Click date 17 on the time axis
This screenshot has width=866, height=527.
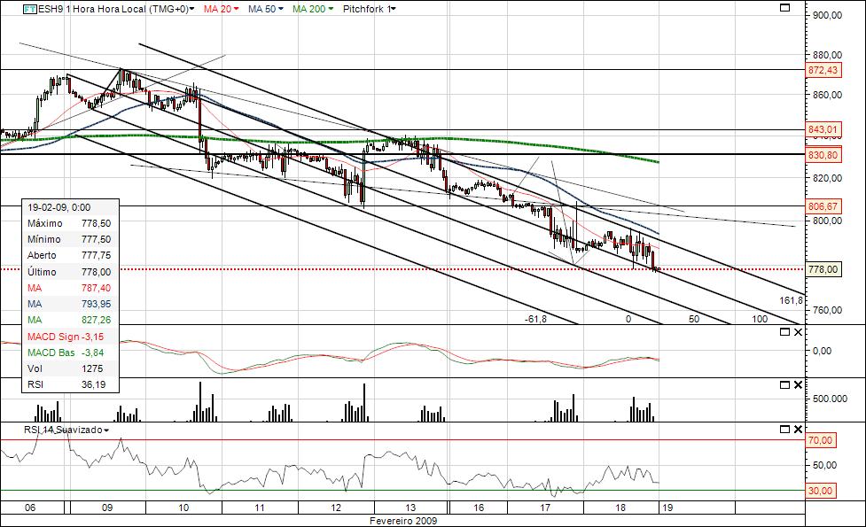click(545, 508)
